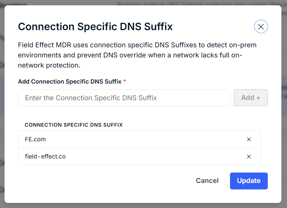The image size is (287, 208).
Task: Focus the Enter the Connection Specific DNS Suffix field
Action: click(x=124, y=98)
